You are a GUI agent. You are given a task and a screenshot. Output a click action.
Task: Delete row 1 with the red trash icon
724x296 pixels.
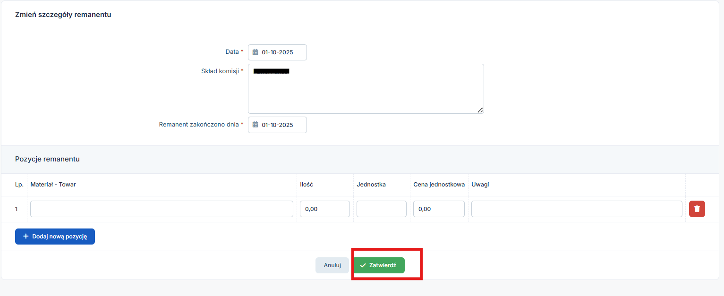coord(697,209)
